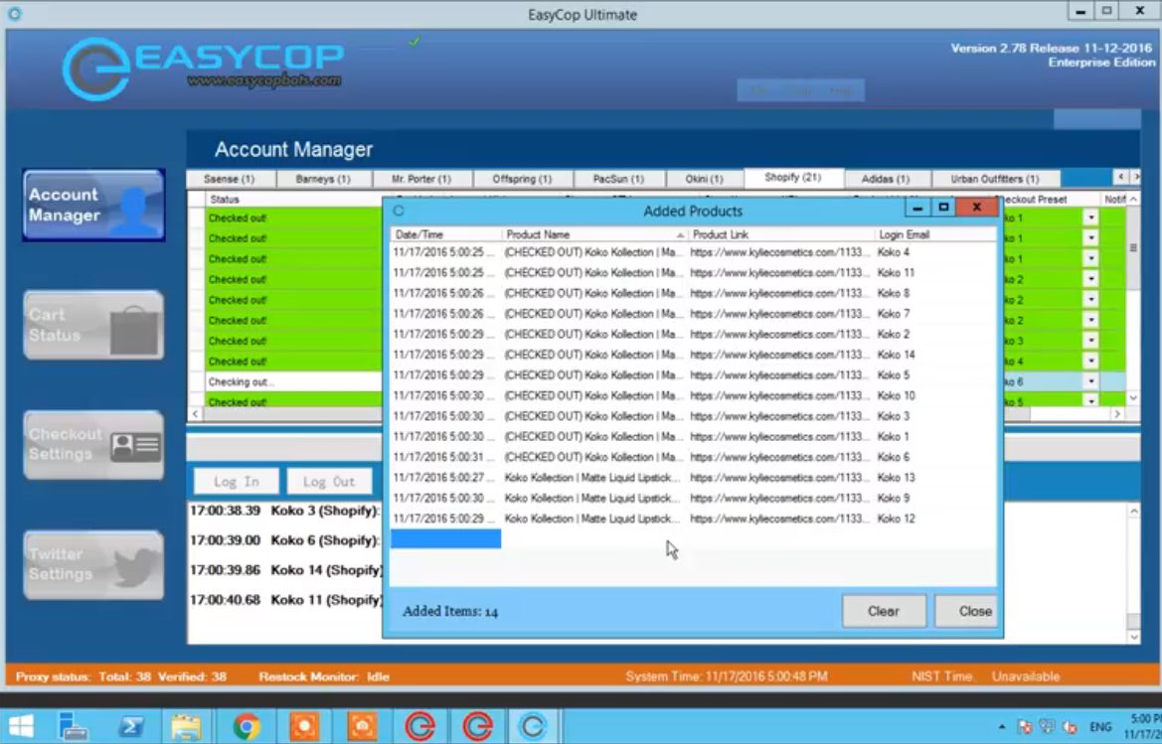Switch to the Barneys (1) tab
The image size is (1162, 744).
coord(323,179)
